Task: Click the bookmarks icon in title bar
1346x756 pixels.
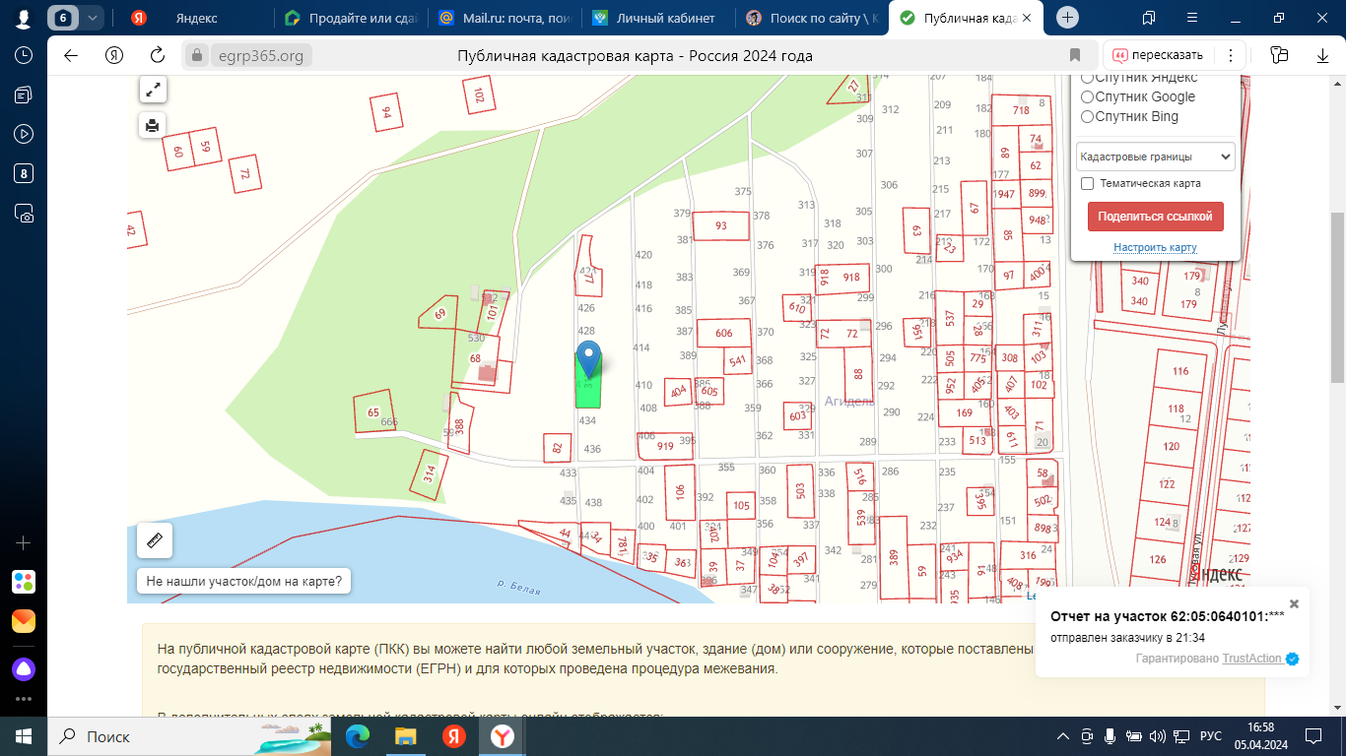Action: (x=1149, y=18)
